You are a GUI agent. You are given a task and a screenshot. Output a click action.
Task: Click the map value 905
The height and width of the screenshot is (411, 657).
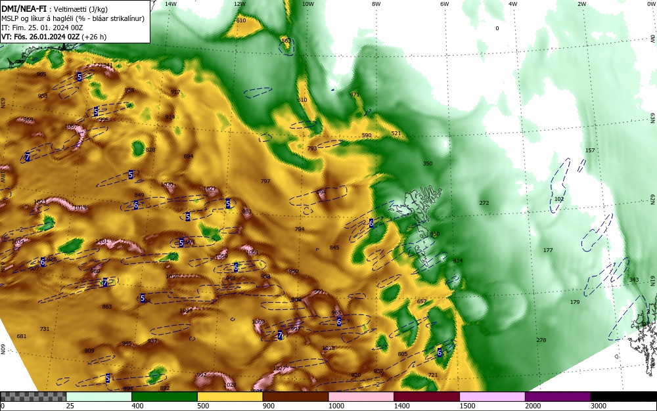[x=41, y=74]
